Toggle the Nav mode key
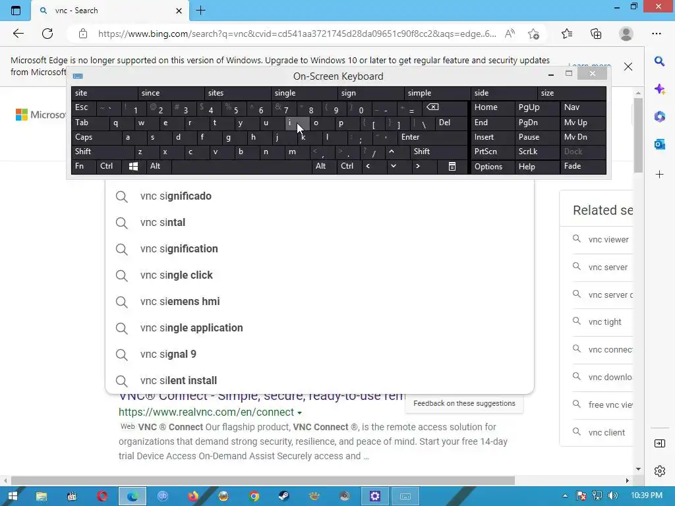The height and width of the screenshot is (506, 675). pyautogui.click(x=583, y=107)
